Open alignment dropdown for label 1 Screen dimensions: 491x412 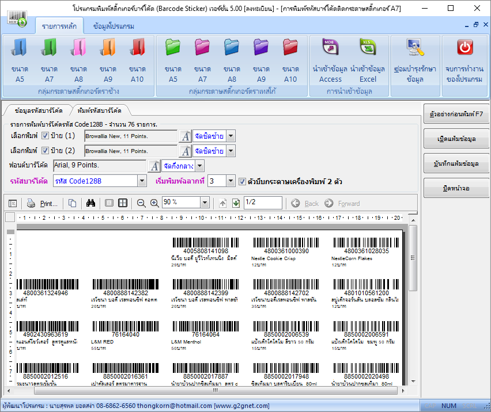231,136
